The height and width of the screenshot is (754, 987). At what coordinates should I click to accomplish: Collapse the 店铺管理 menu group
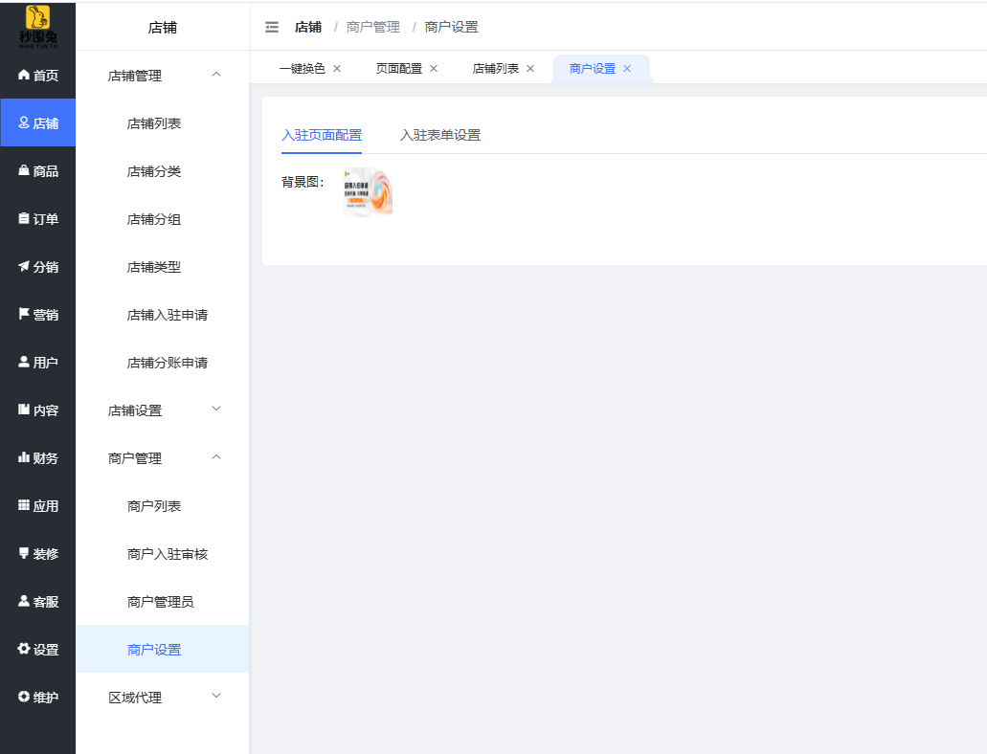tap(162, 76)
